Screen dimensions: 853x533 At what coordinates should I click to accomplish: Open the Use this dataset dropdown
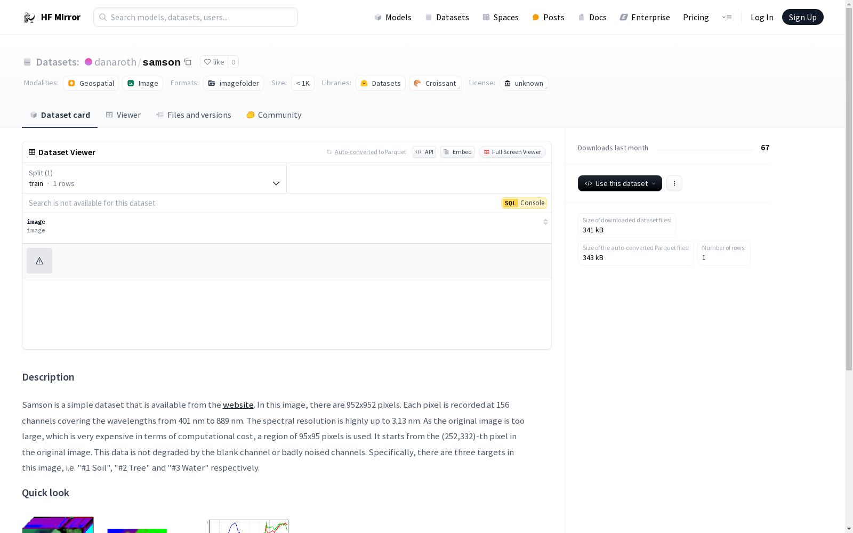click(x=620, y=183)
